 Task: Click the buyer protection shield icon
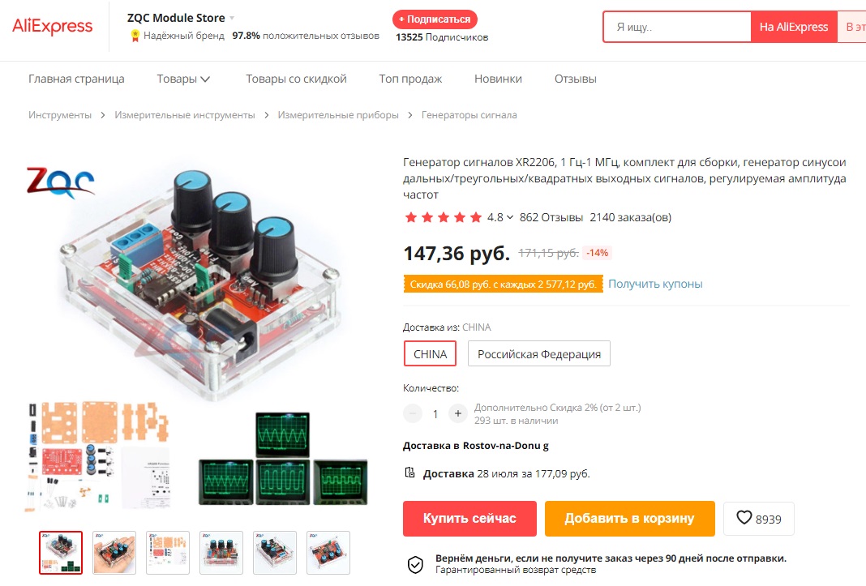tap(415, 564)
